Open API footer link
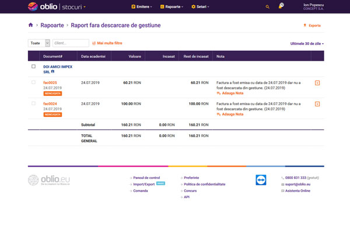Image resolution: width=350 pixels, height=242 pixels. [187, 197]
